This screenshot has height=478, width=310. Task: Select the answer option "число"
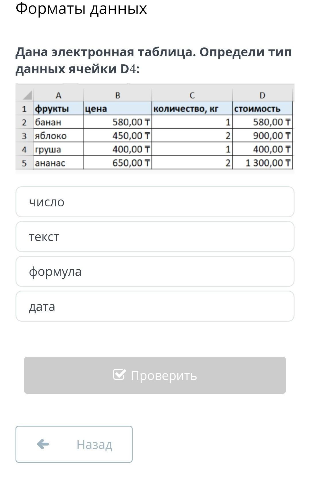point(155,202)
